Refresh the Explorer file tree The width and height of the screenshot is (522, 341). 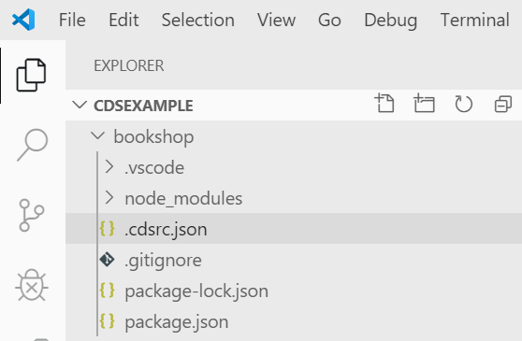click(x=463, y=104)
